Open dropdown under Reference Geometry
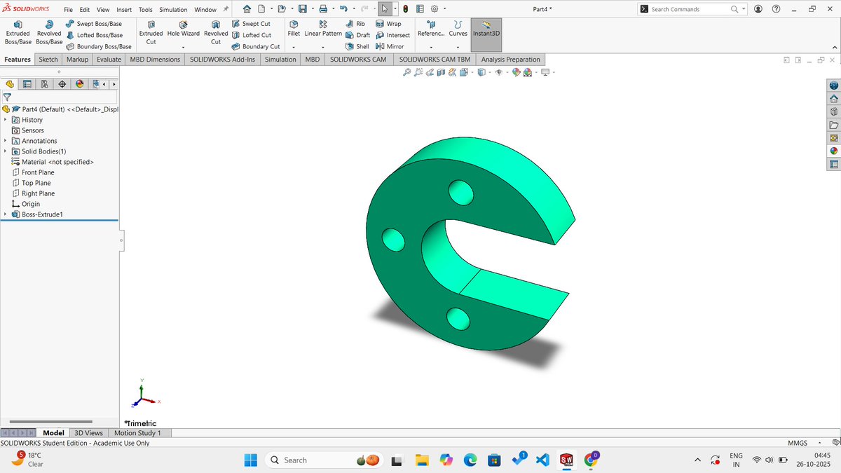This screenshot has width=841, height=473. point(430,47)
